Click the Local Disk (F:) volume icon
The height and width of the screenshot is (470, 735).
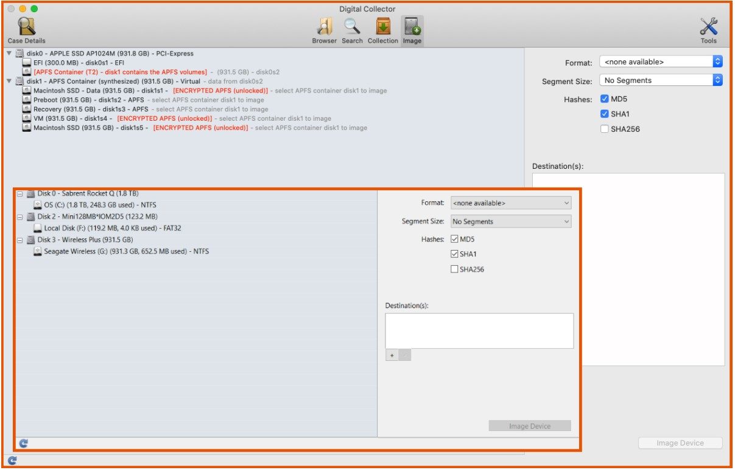[38, 228]
